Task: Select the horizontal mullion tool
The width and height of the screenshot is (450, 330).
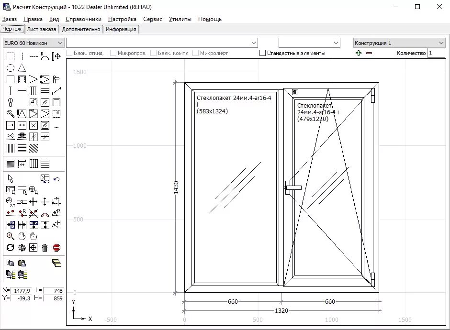Action: pyautogui.click(x=22, y=91)
